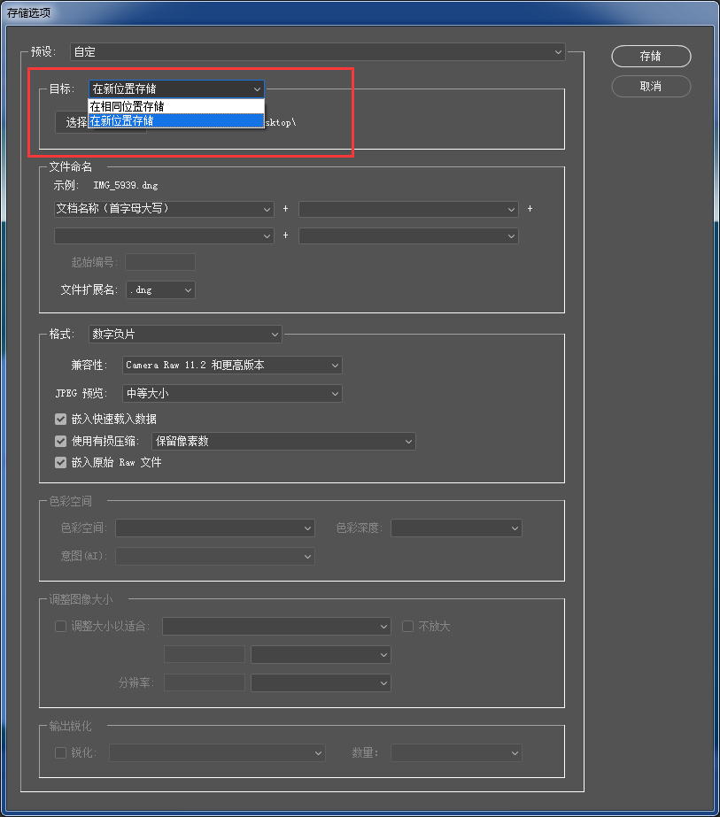Screen dimensions: 720x817
Task: Open the dropdown beside the 锐化 checkbox
Action: tap(217, 752)
